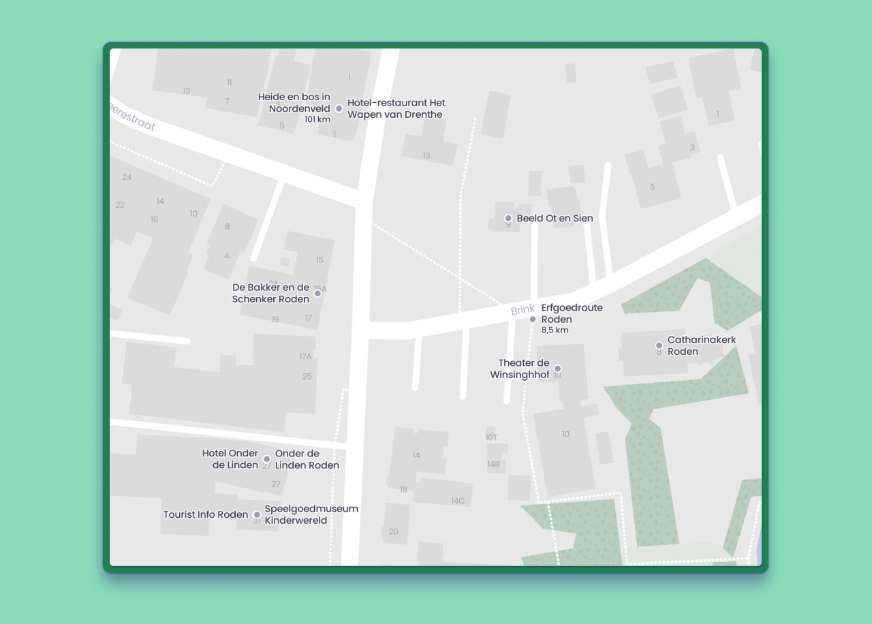Select the Theater de Winsinghhof marker dot
872x624 pixels.
point(557,369)
